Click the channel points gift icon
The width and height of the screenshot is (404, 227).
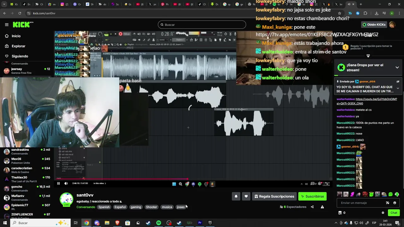coord(340,213)
